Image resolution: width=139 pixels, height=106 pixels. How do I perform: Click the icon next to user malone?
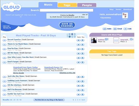[106, 39]
